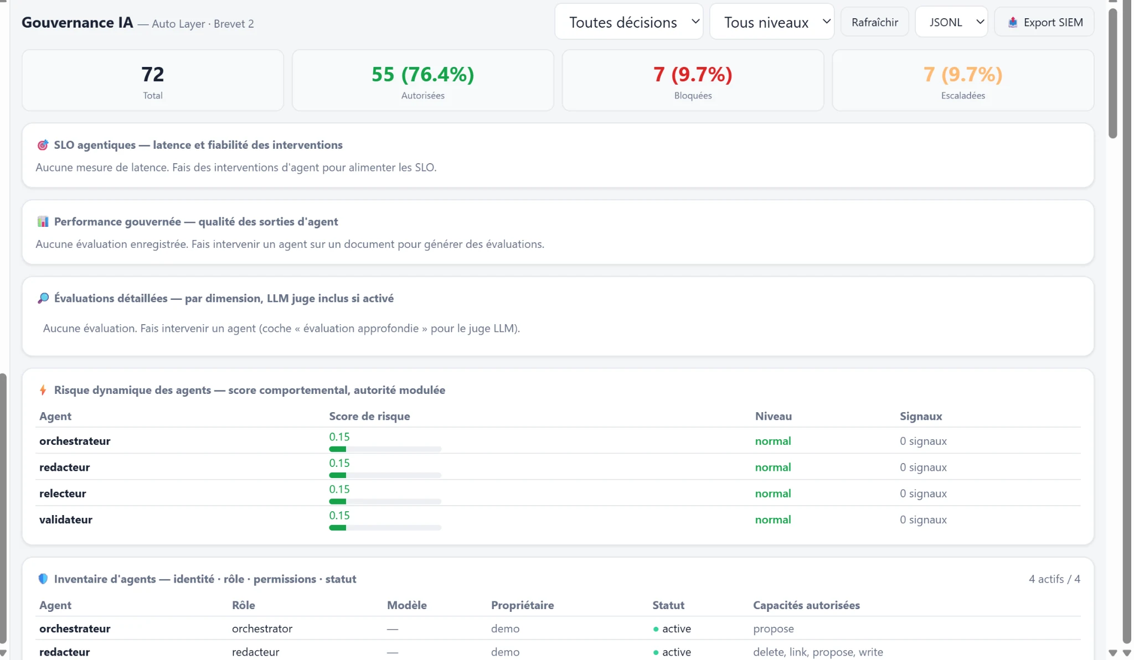The width and height of the screenshot is (1134, 660).
Task: Click orchestrateur in the risk table
Action: click(x=75, y=441)
